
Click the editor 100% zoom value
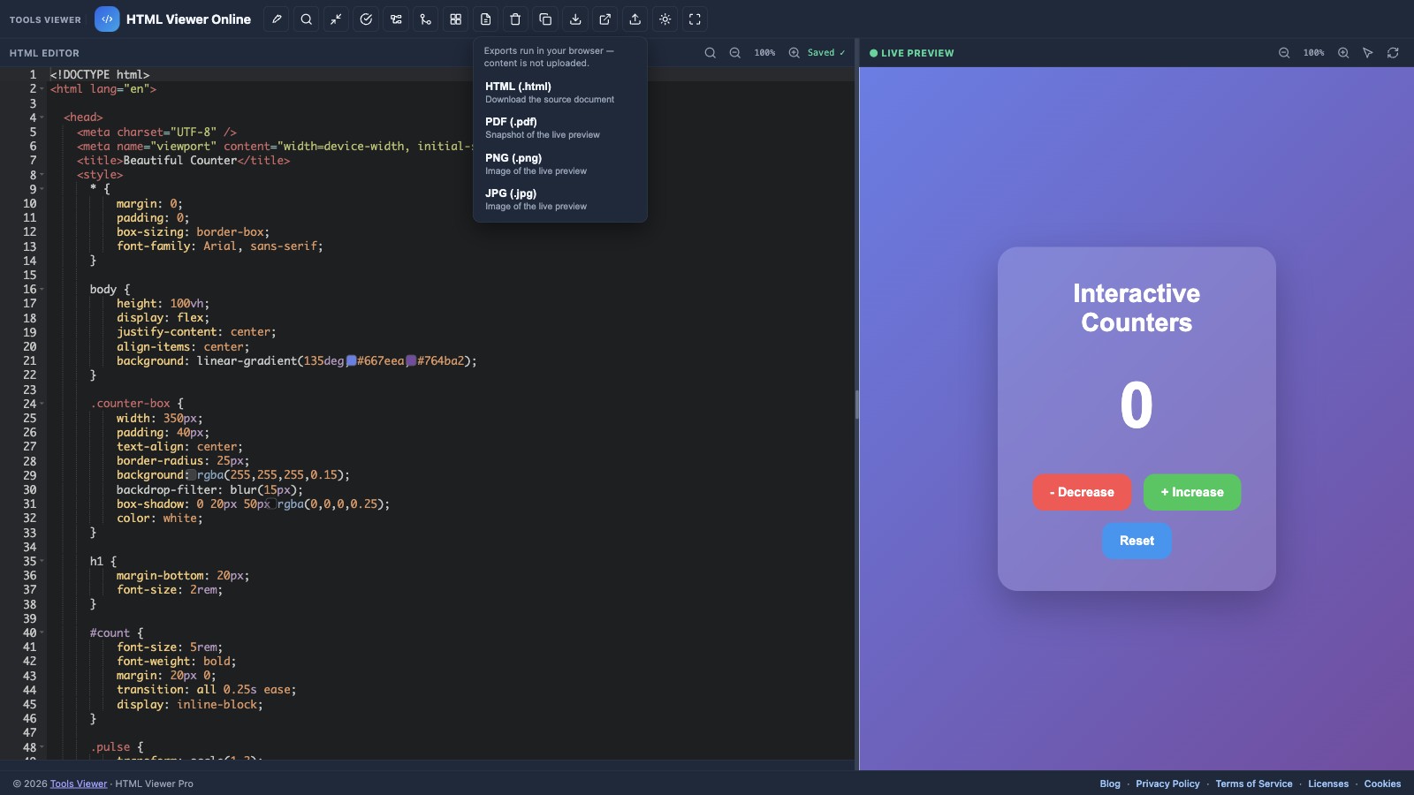(764, 53)
